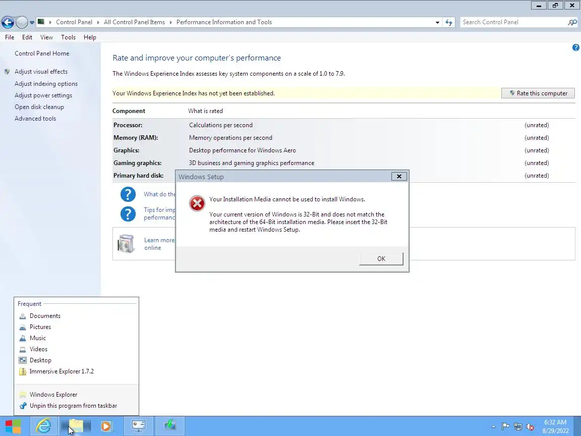Screen dimensions: 581x436
Task: Click the question icon beside 'What do the'
Action: point(128,194)
